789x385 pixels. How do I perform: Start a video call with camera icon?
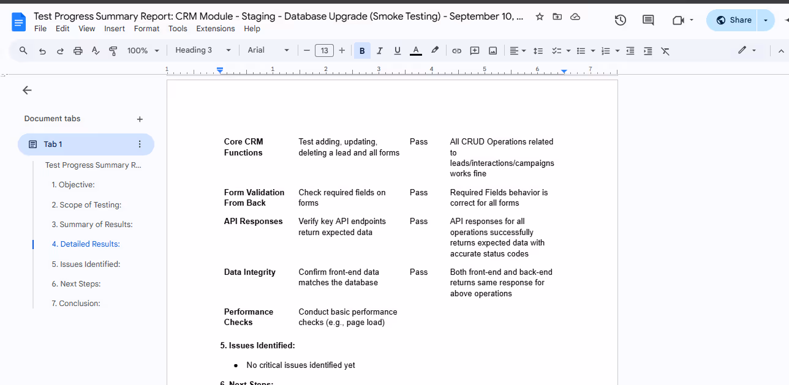678,20
